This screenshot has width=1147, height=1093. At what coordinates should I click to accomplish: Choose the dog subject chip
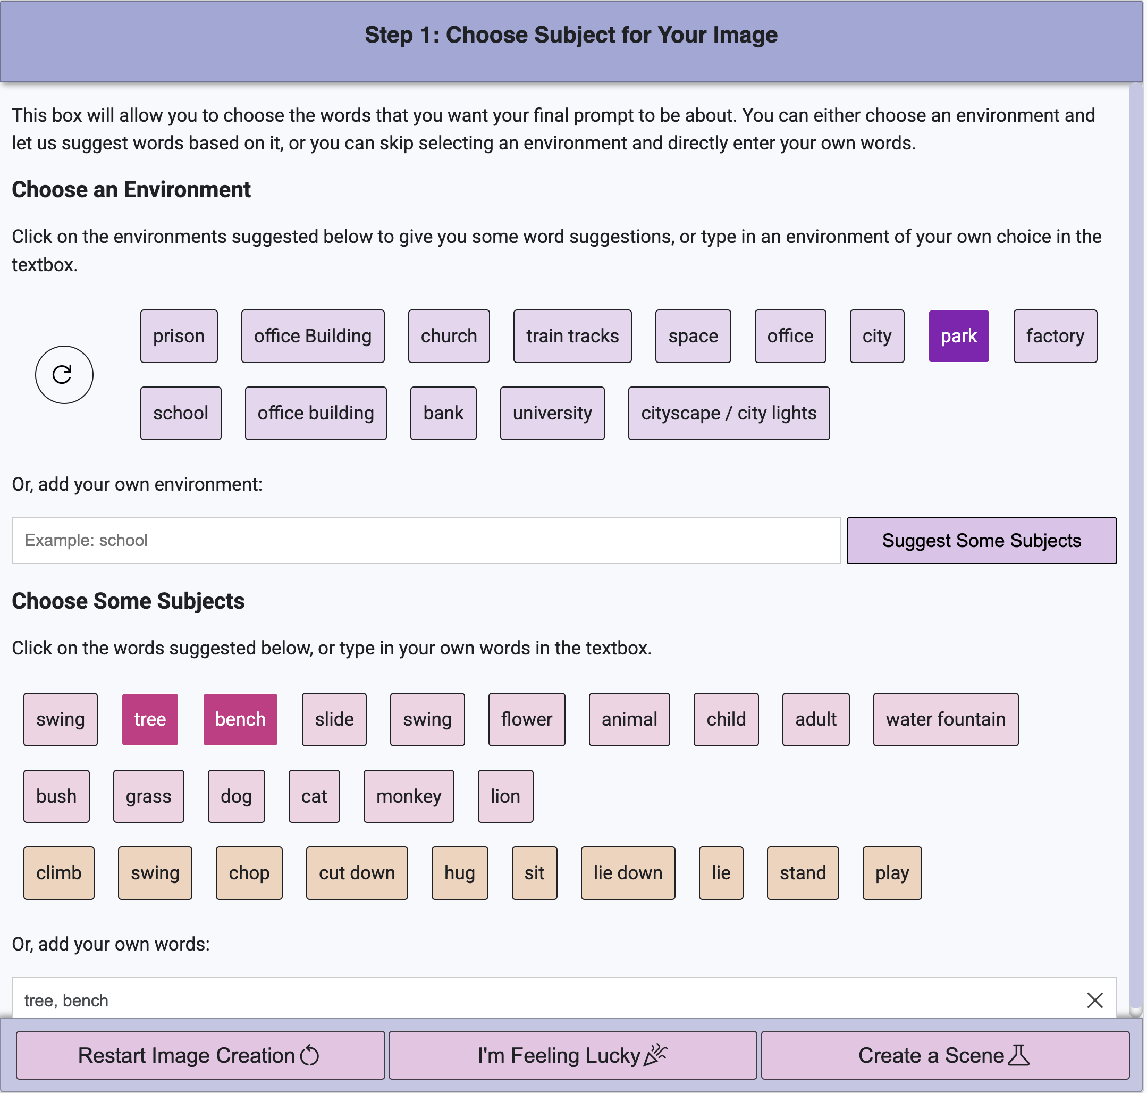(x=236, y=796)
